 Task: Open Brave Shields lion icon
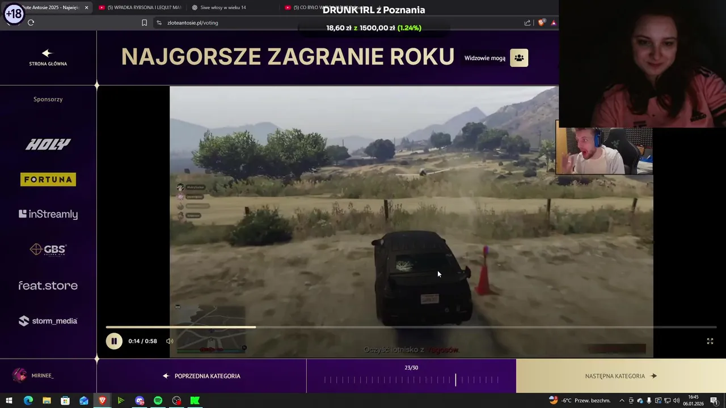(x=541, y=23)
